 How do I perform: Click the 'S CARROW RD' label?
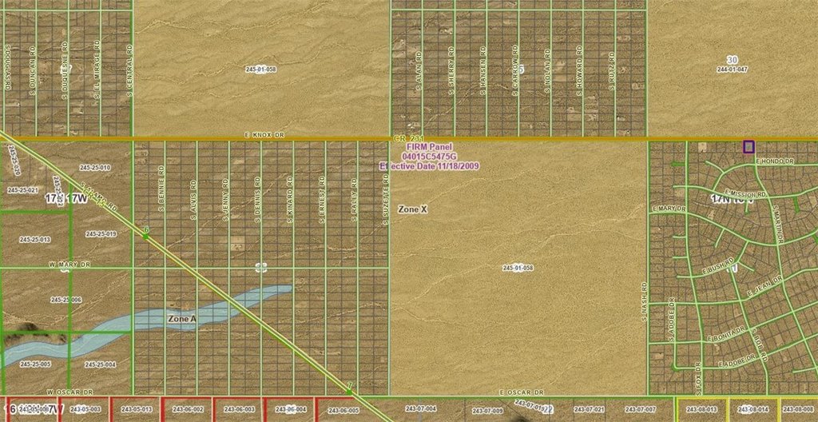(x=515, y=70)
